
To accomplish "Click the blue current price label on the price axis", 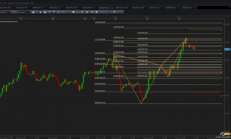I will tap(227, 49).
